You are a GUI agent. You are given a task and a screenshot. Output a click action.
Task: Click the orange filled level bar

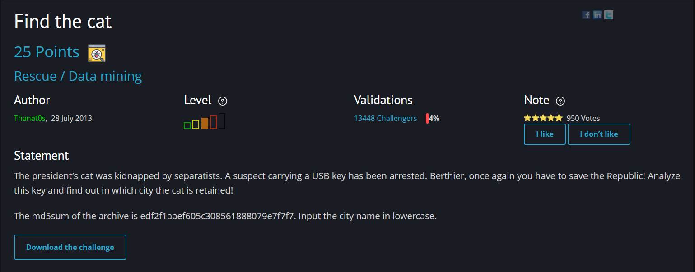(x=205, y=123)
